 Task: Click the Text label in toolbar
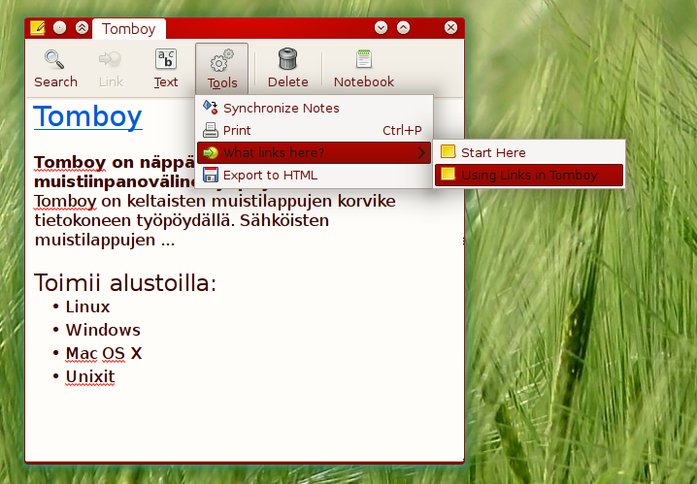(166, 82)
